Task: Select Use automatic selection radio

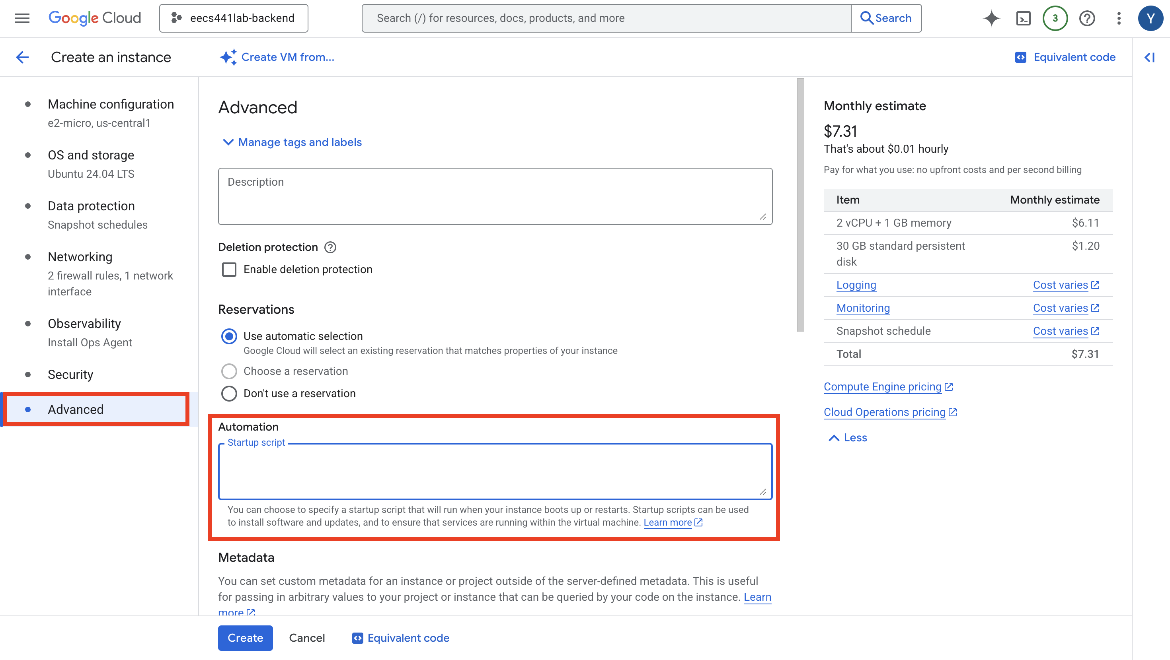Action: point(229,336)
